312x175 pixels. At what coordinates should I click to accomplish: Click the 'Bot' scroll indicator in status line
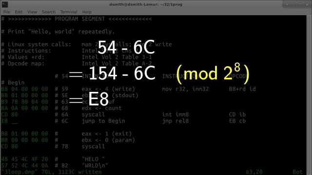(x=297, y=172)
